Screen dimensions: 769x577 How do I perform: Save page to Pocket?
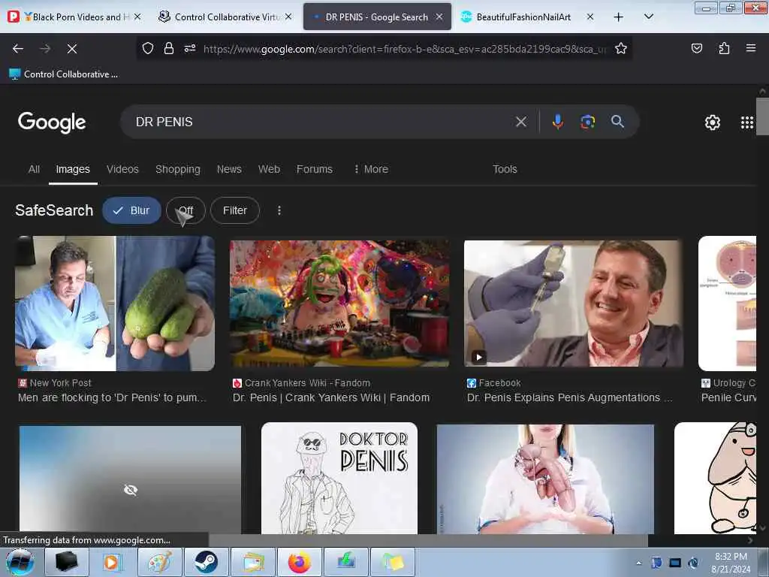coord(696,48)
